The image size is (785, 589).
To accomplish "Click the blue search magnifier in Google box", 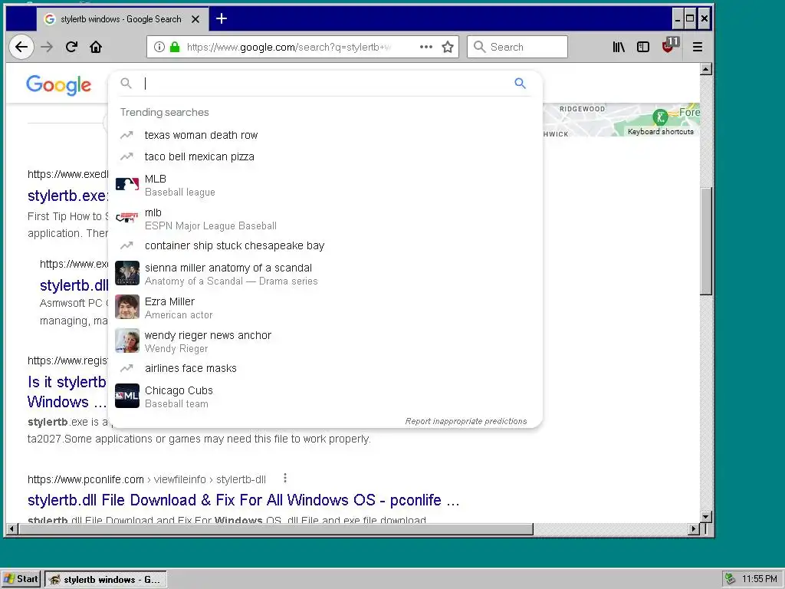I will pyautogui.click(x=521, y=84).
